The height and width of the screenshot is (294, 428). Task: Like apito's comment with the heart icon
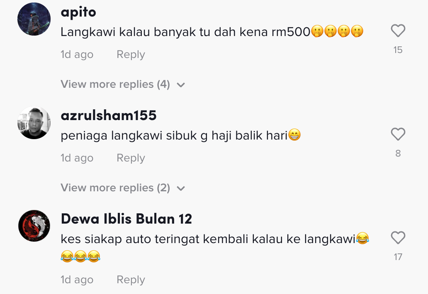tap(398, 31)
